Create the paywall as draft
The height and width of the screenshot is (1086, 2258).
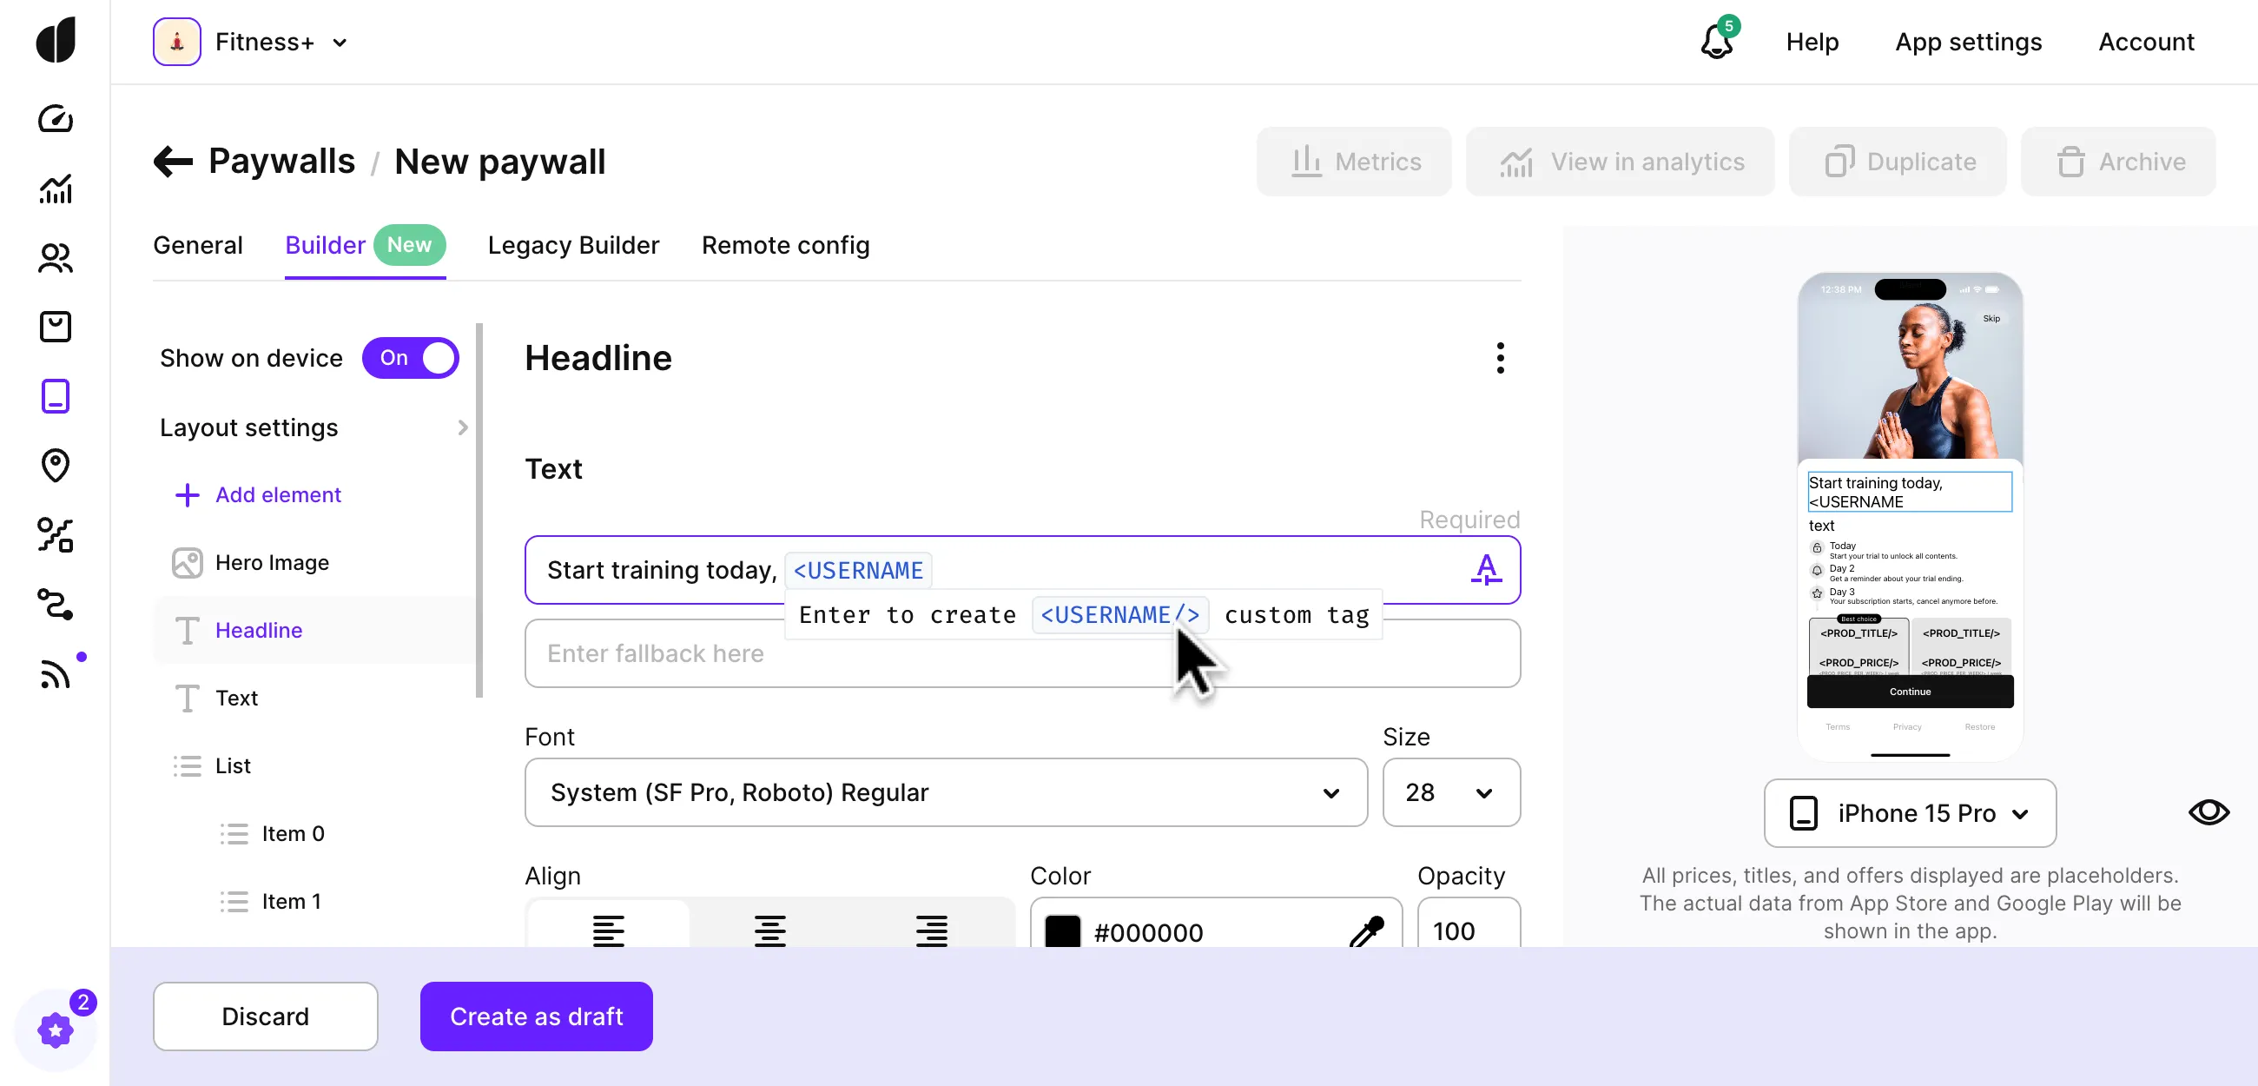pyautogui.click(x=536, y=1016)
